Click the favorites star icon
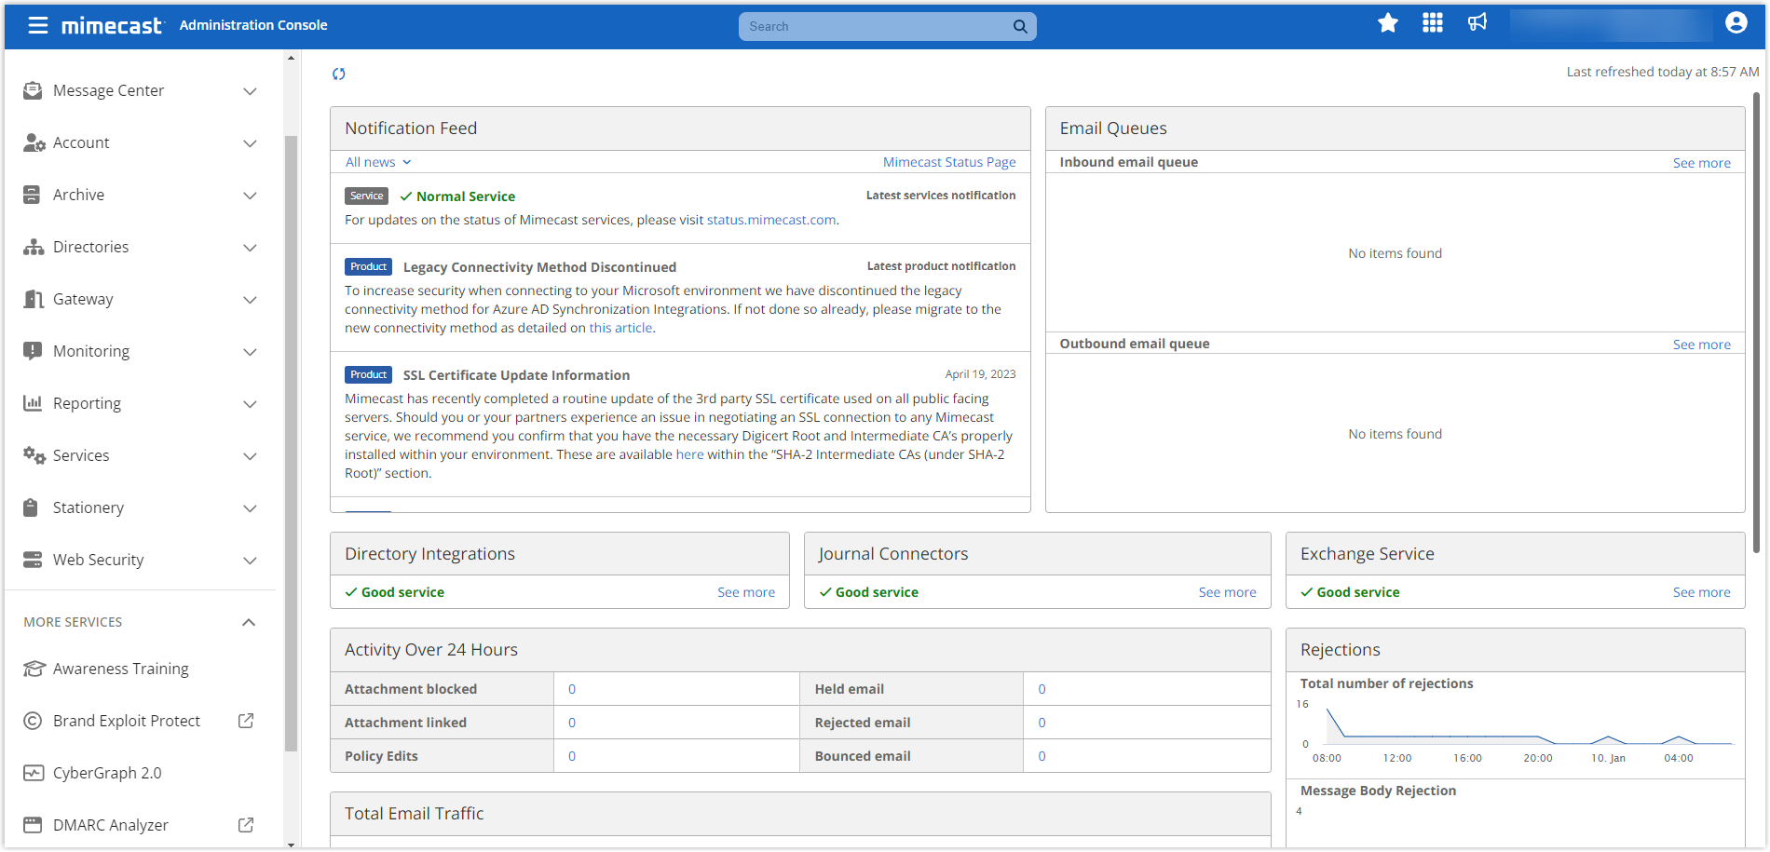This screenshot has height=852, width=1770. [x=1387, y=23]
